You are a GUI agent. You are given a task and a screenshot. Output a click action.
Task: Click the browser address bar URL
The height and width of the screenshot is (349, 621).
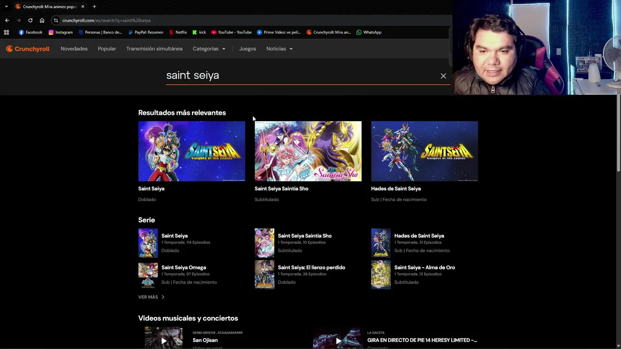(x=106, y=20)
